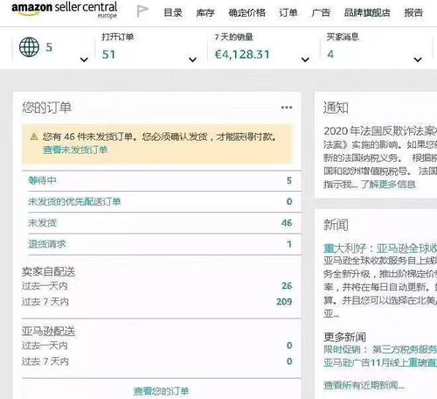Click 查看所有近期新闻 link
The width and height of the screenshot is (437, 399).
coord(364,385)
